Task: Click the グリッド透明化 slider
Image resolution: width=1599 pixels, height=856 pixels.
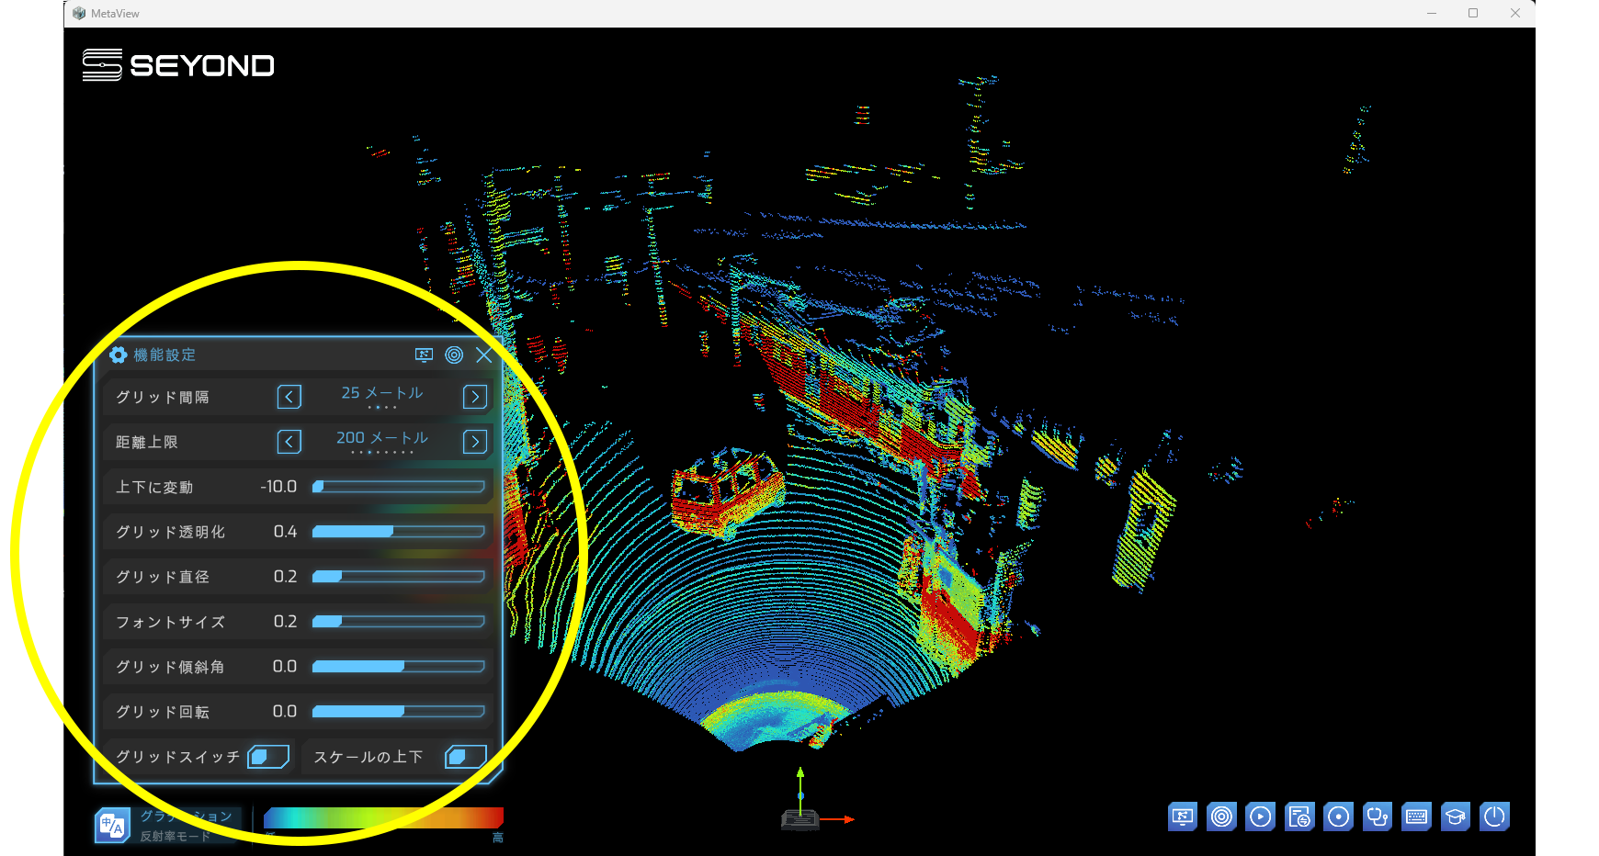Action: point(398,532)
